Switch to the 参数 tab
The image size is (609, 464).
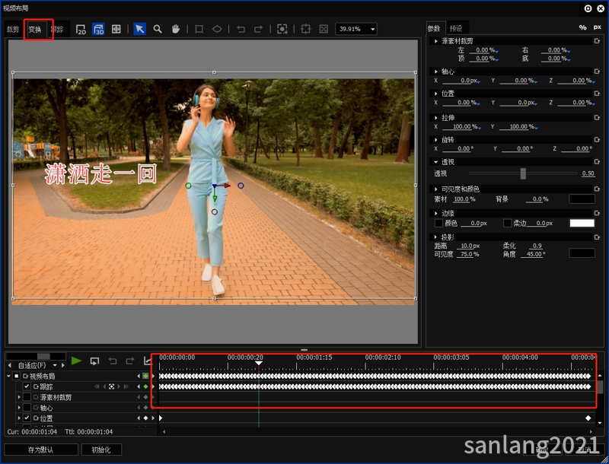(434, 28)
